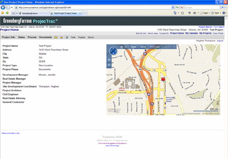Click the logout link
This screenshot has height=159, width=228.
[220, 41]
